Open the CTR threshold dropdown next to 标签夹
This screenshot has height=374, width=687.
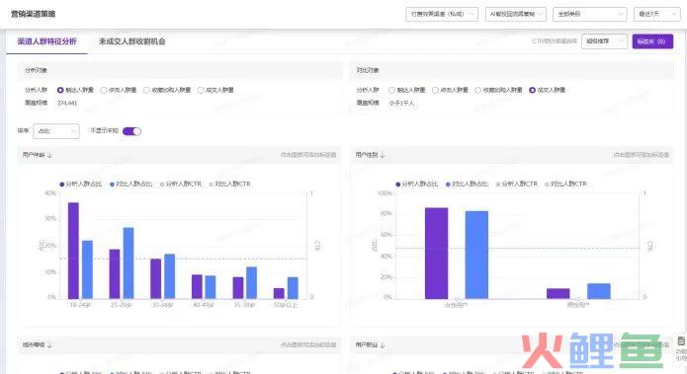pos(604,41)
